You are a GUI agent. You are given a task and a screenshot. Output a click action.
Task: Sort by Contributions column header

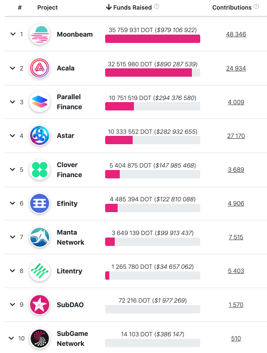tap(232, 8)
